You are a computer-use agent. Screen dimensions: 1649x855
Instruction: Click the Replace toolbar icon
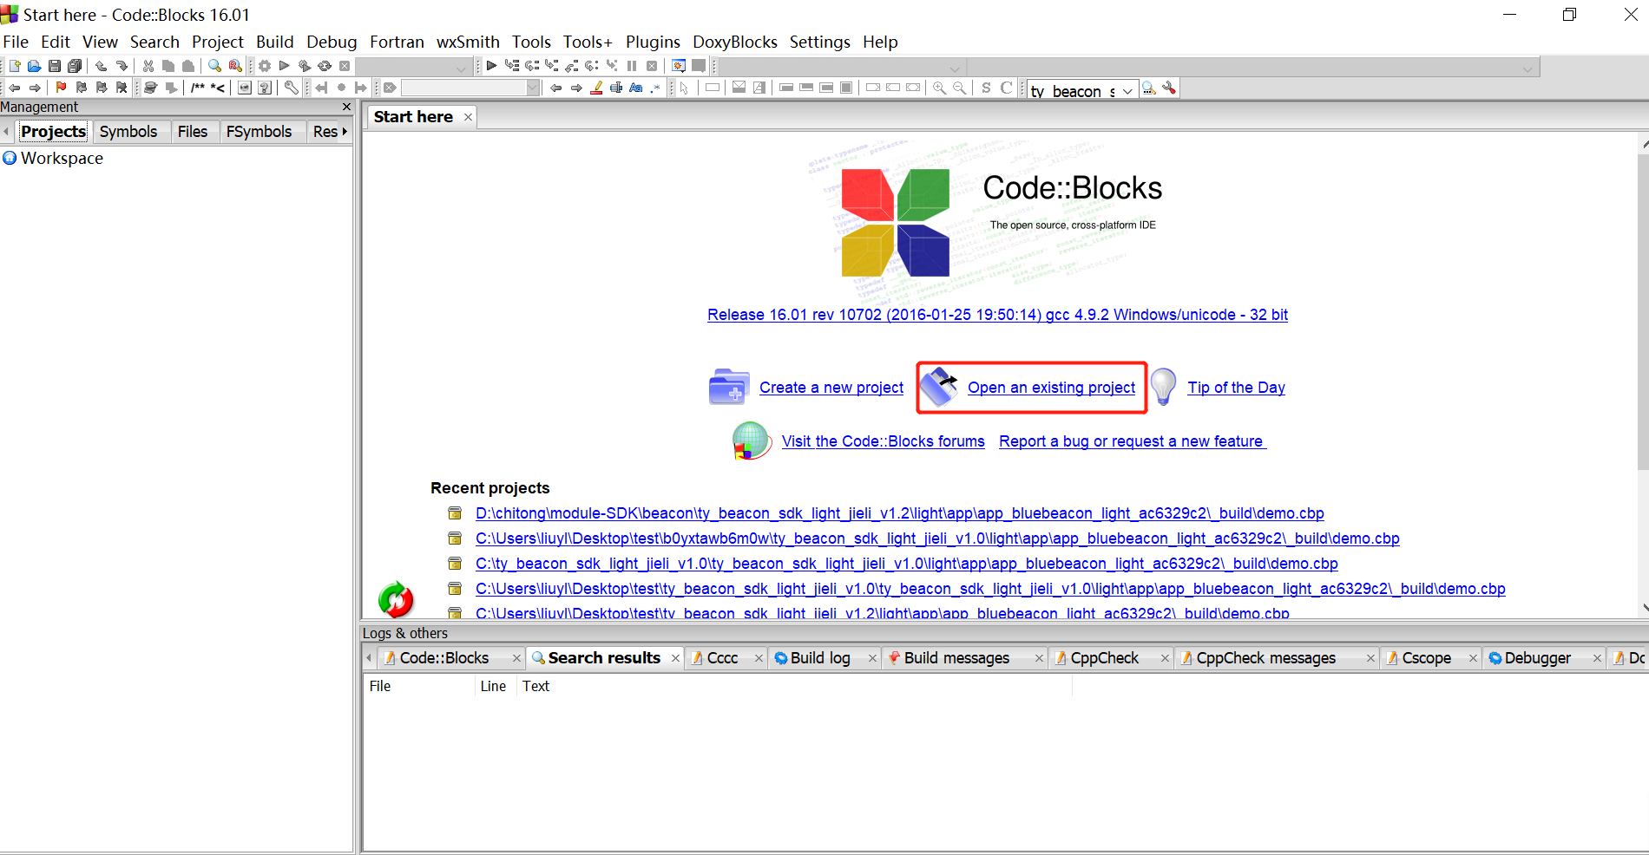(x=235, y=66)
